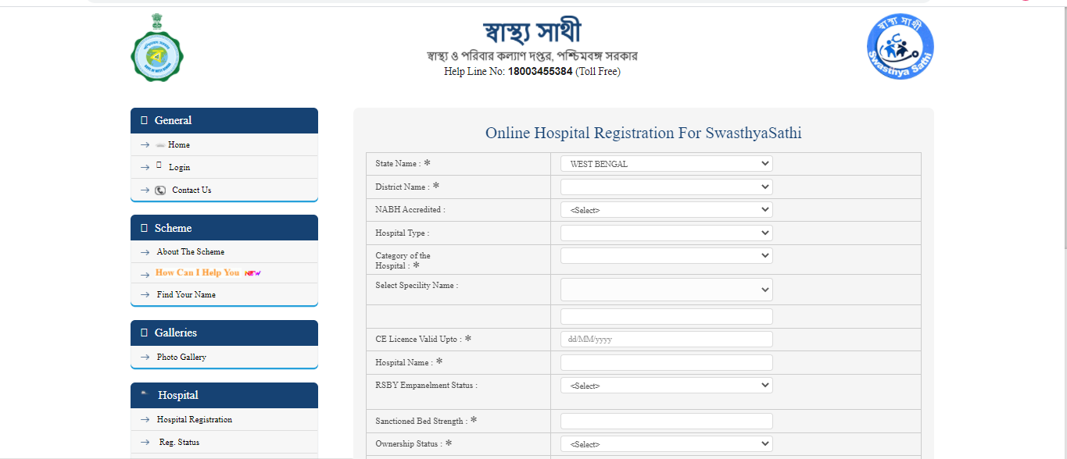
Task: Click the arrow icon before Reg. Status
Action: coord(145,443)
